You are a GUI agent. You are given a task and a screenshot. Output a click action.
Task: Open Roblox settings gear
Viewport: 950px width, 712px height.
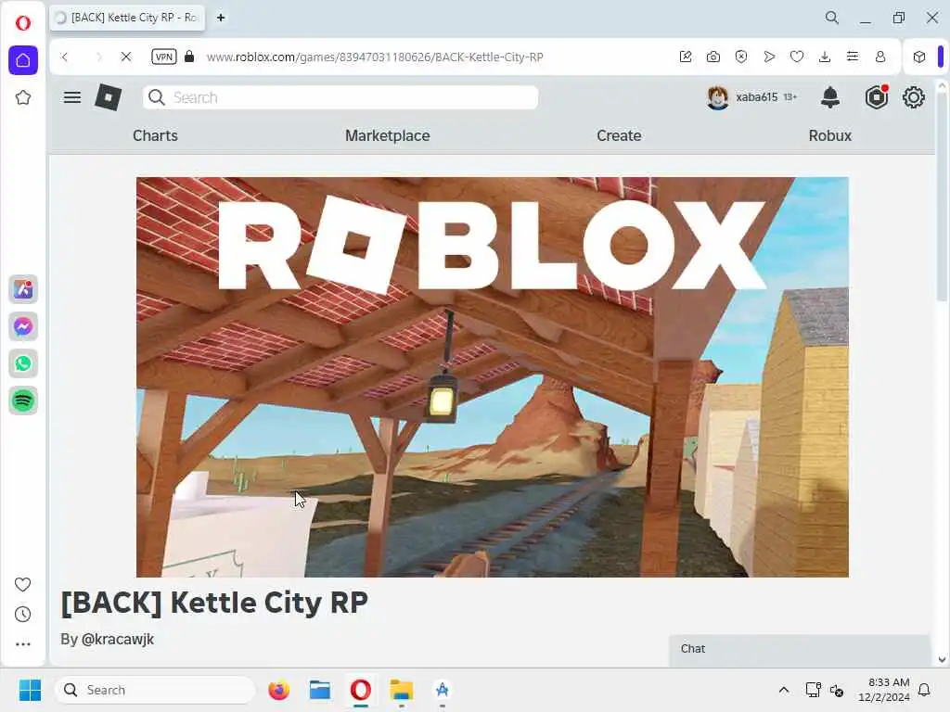coord(914,97)
